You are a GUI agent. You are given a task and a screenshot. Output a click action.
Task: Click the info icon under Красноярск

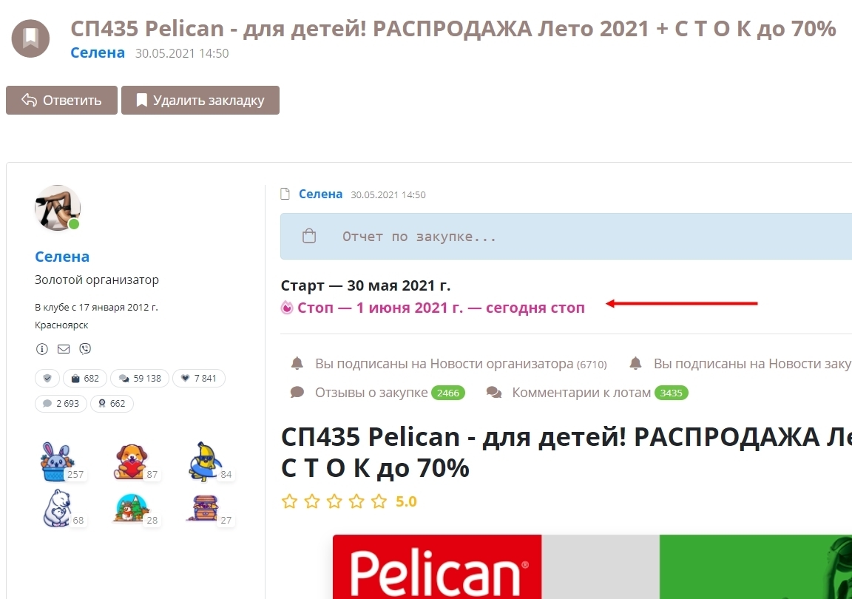click(x=42, y=349)
